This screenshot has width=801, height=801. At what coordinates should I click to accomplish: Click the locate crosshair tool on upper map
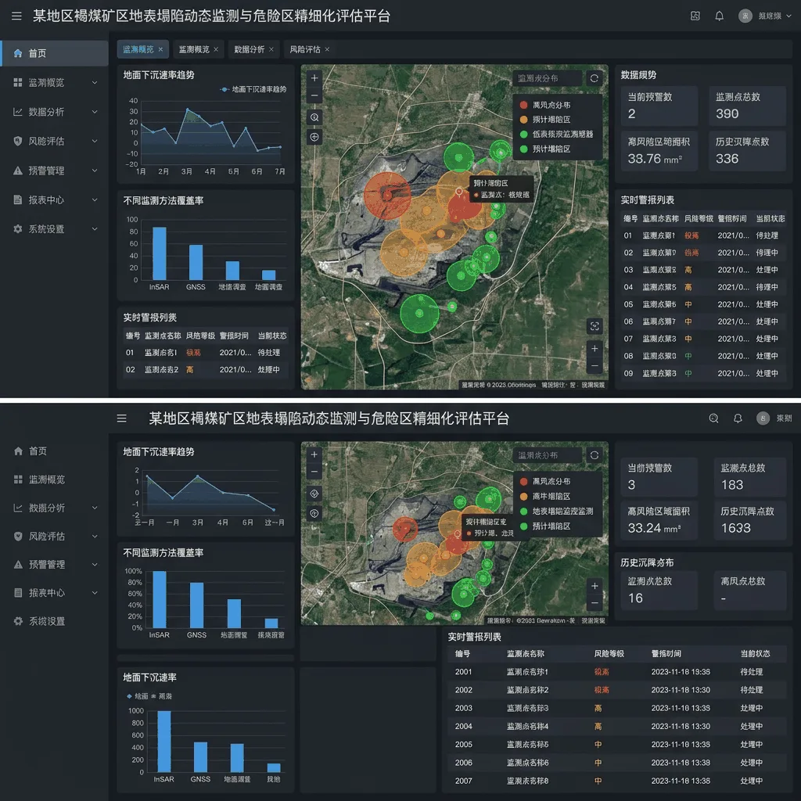point(314,137)
